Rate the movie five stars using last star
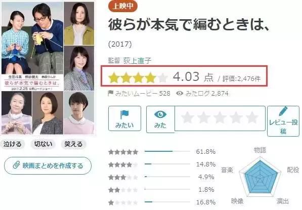Screen dimensions: 302x210 tap(252, 117)
